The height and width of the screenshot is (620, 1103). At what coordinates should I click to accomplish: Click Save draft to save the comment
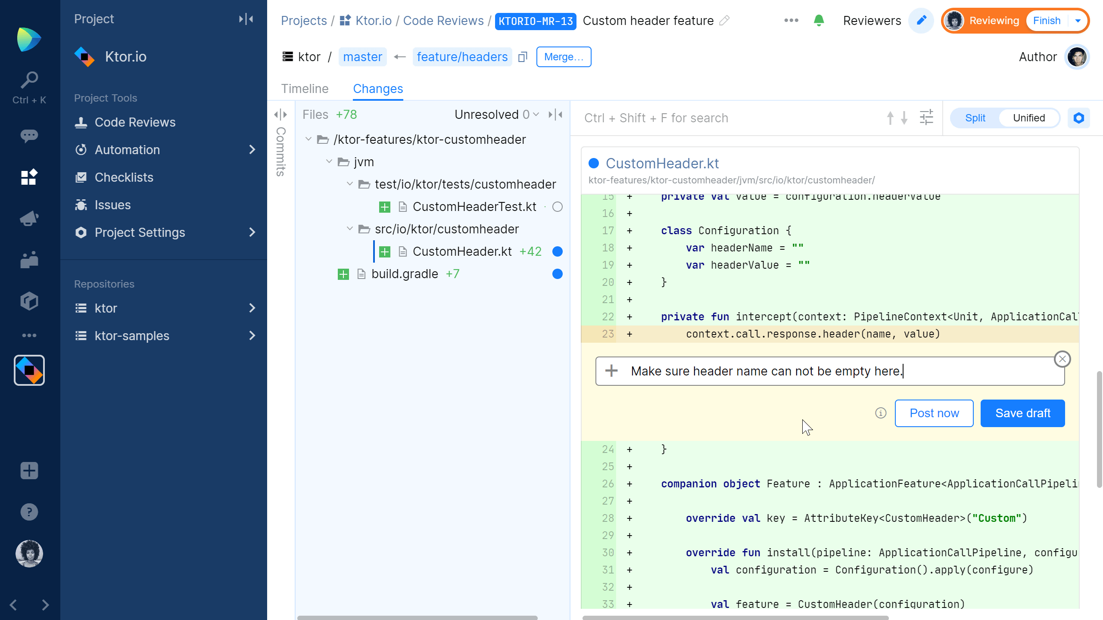(x=1023, y=412)
